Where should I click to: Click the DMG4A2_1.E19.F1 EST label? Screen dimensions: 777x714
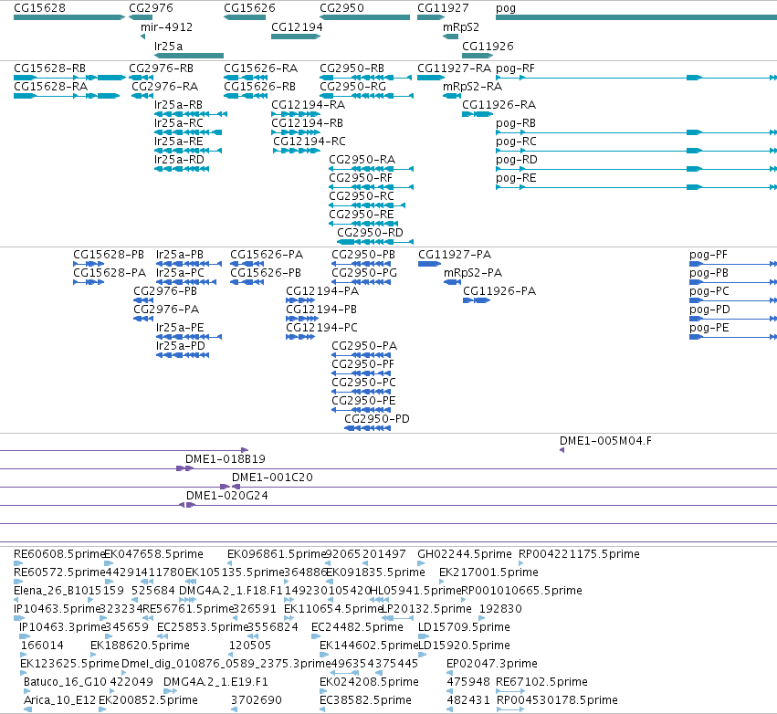point(215,682)
